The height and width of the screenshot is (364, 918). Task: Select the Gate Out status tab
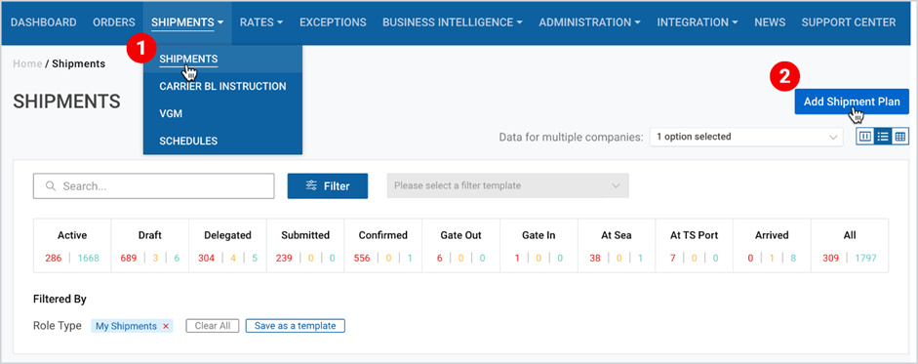click(x=460, y=246)
